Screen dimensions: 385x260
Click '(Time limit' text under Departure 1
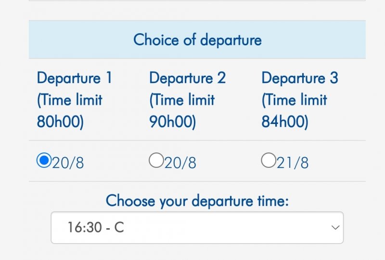click(70, 100)
